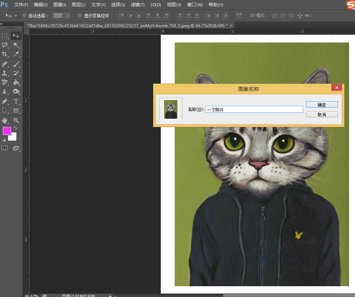The image size is (355, 297).
Task: Open the magenta foreground color picker
Action: (7, 131)
